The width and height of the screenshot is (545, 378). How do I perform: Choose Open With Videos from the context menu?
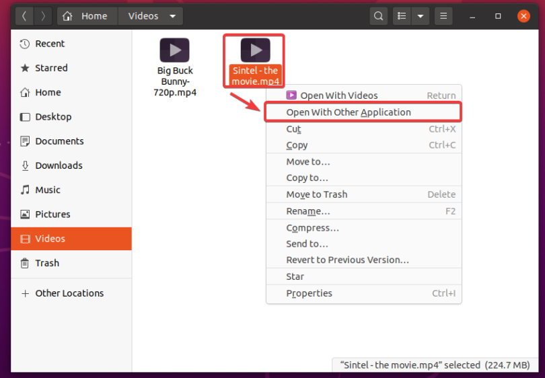[x=364, y=96]
